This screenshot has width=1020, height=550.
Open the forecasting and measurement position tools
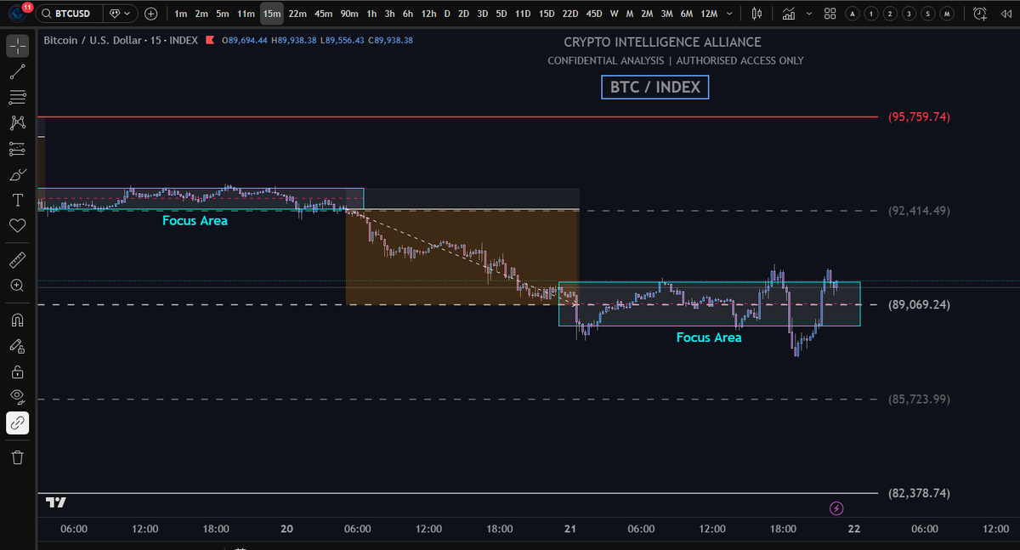point(17,149)
